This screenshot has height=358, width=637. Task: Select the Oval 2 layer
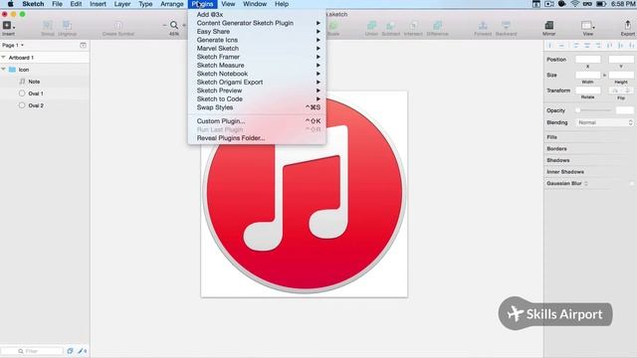click(x=45, y=105)
